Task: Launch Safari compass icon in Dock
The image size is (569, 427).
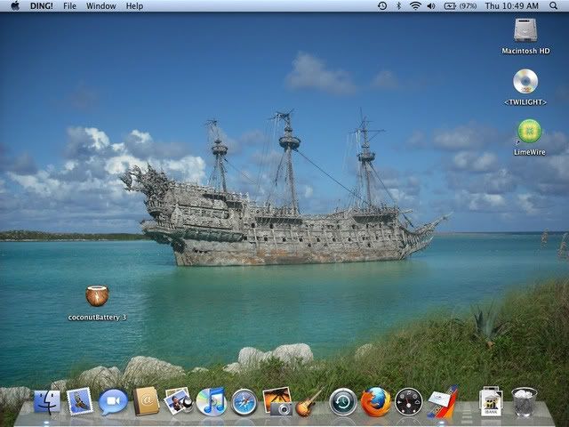Action: click(x=244, y=402)
